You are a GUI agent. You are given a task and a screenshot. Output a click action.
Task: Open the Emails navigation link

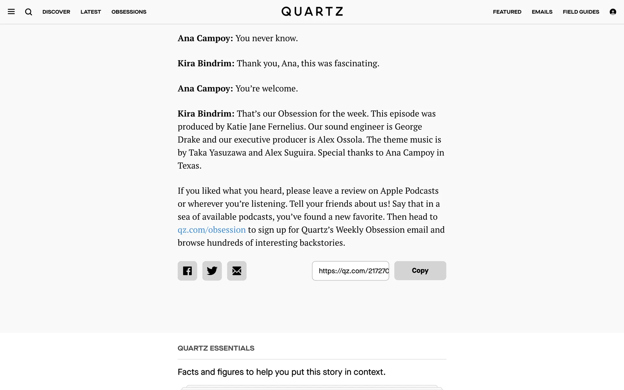(x=542, y=12)
